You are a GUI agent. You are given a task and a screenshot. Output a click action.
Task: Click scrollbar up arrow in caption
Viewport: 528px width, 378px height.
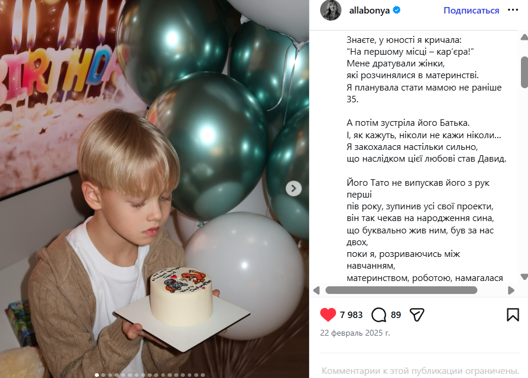click(x=524, y=36)
